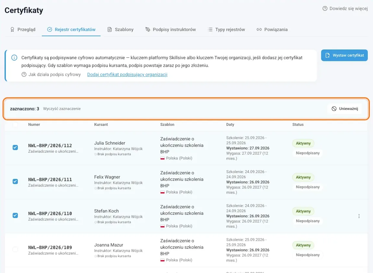Open the Podpisy instruktorów tab
Screen dimensions: 373x273
click(x=171, y=29)
